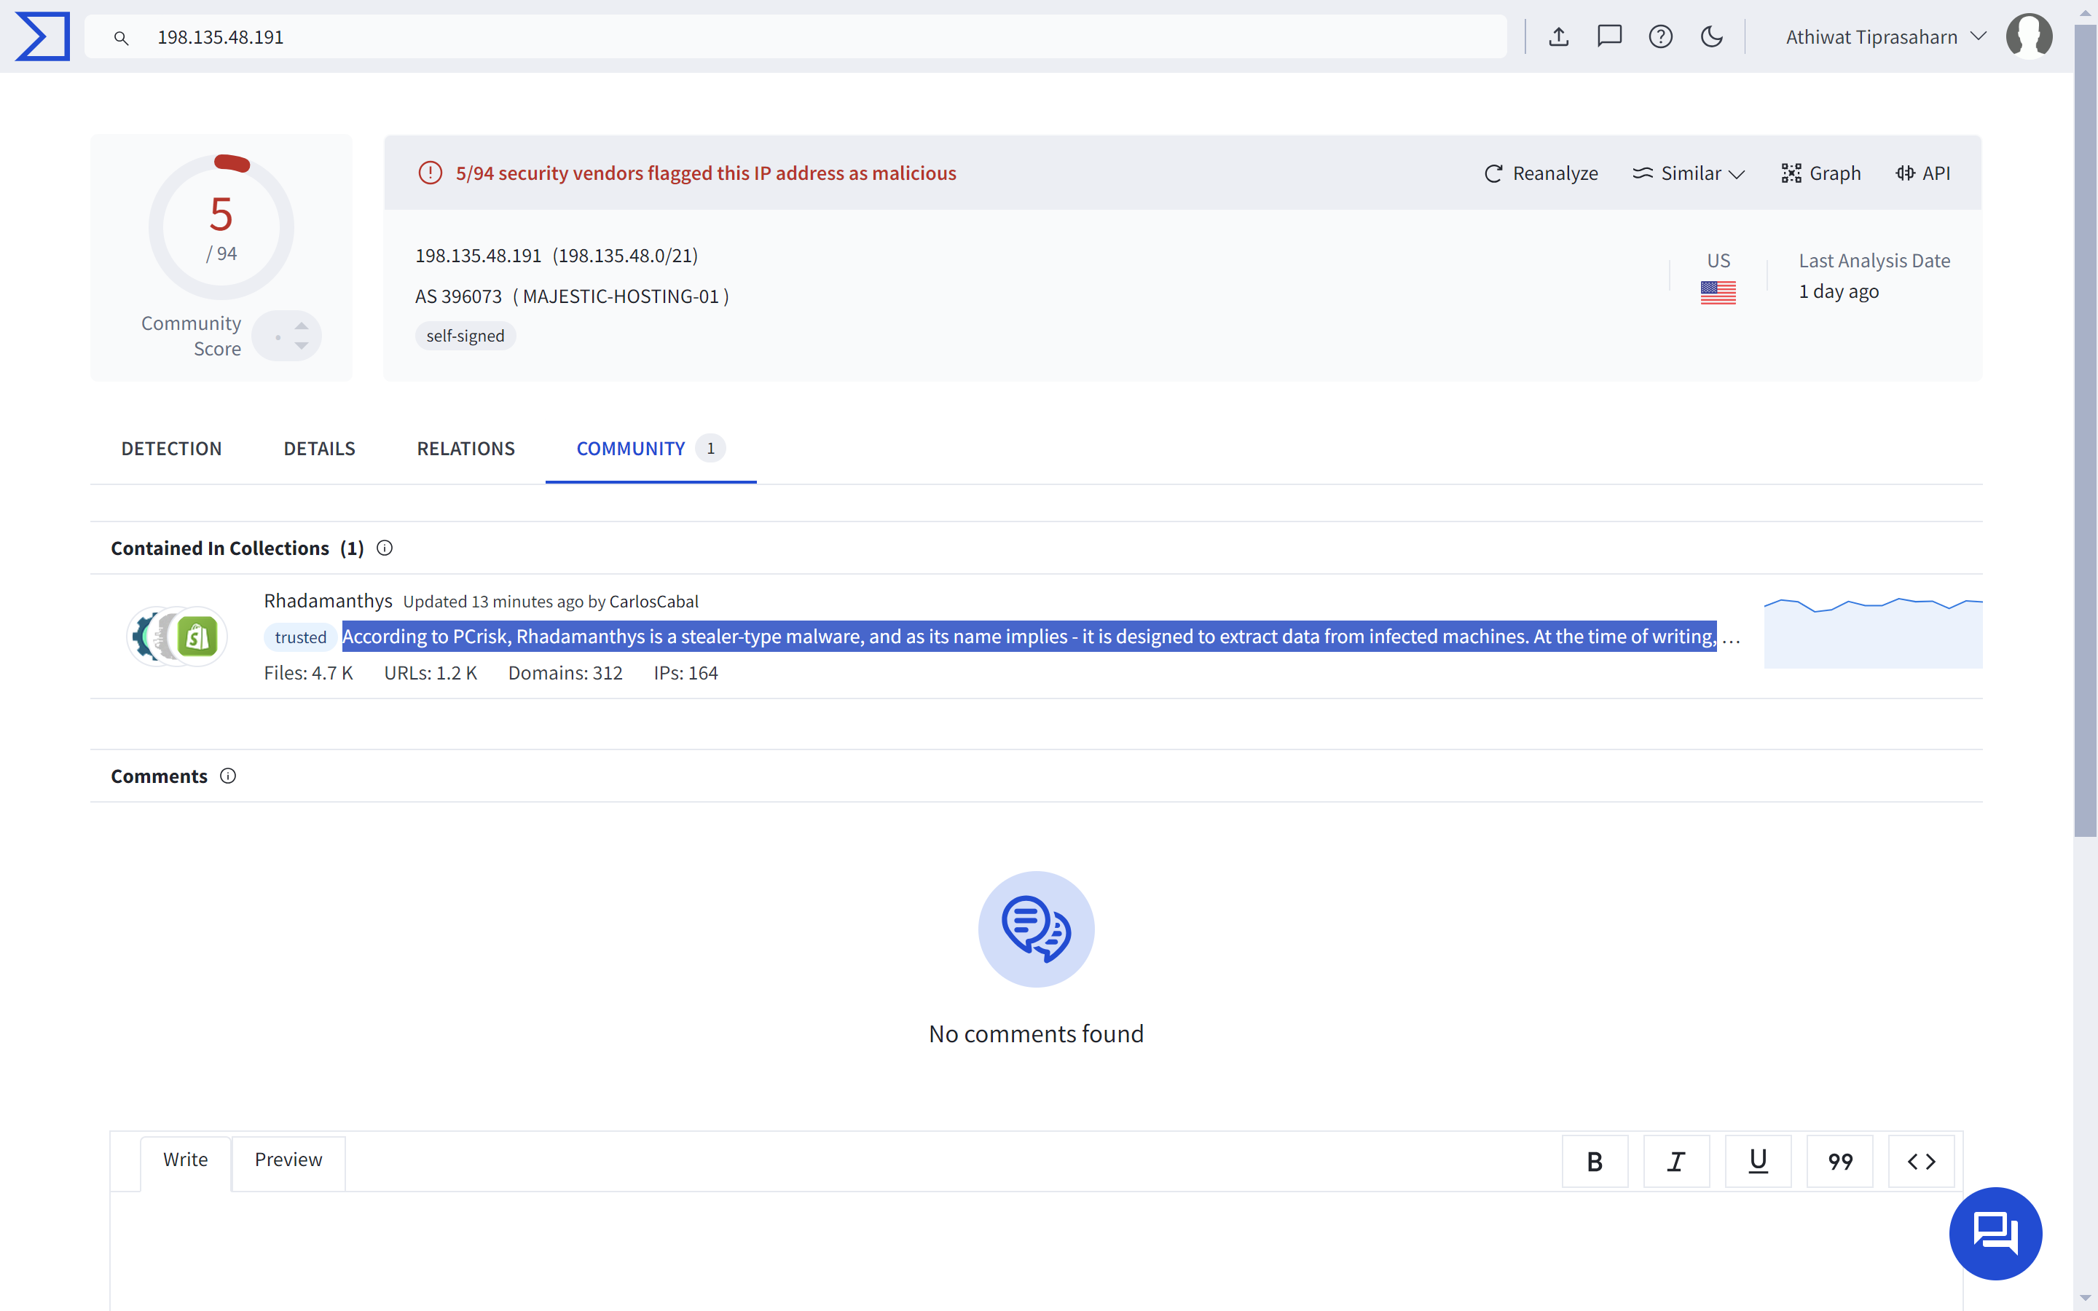Open the Rhadamanthys collection link
Screen dimensions: 2098x1311
point(328,601)
